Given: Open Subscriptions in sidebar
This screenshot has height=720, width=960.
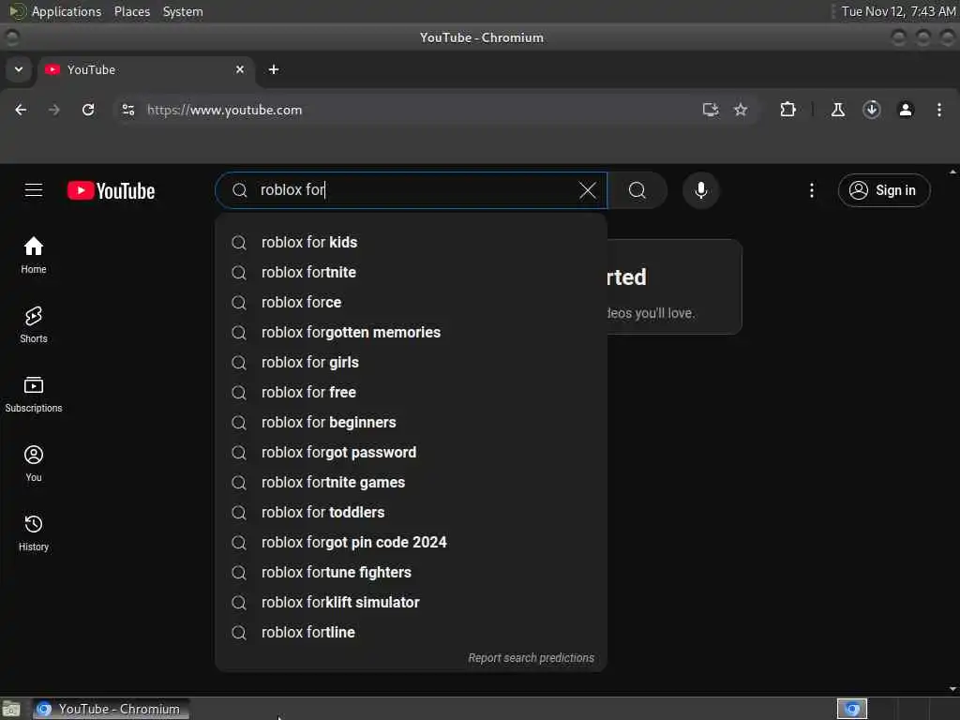Looking at the screenshot, I should [34, 395].
